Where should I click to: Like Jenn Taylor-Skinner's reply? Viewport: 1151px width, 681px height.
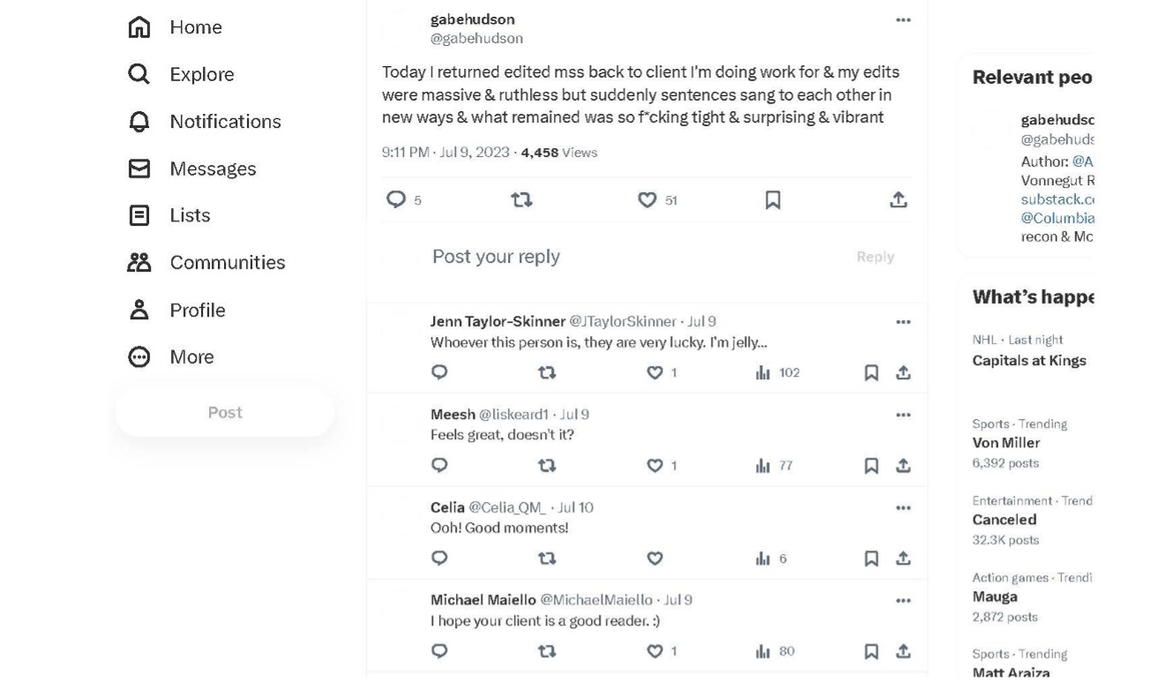[x=654, y=372]
